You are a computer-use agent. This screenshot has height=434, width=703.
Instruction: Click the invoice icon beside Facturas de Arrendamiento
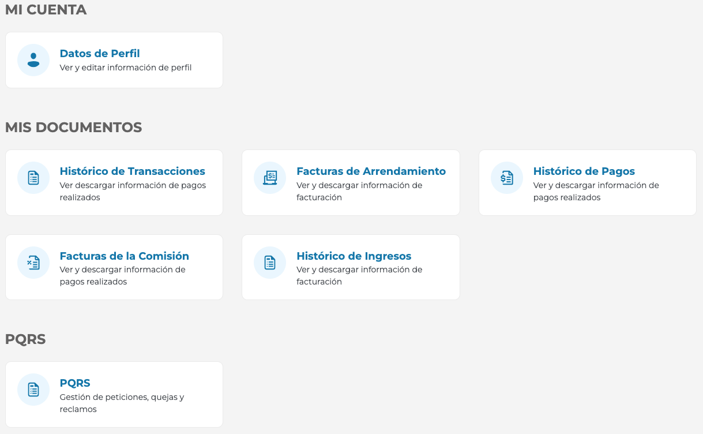270,178
